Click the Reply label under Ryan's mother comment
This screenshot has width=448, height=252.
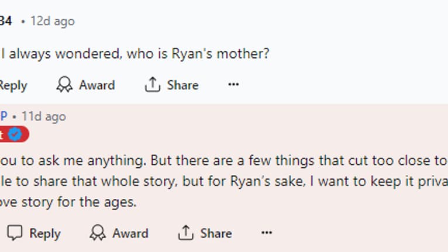13,85
